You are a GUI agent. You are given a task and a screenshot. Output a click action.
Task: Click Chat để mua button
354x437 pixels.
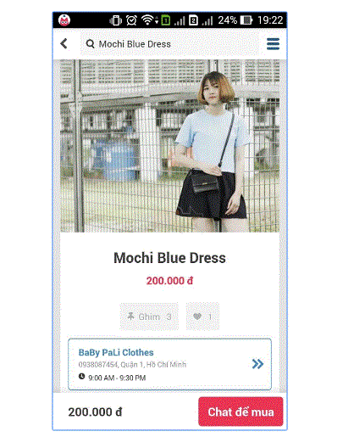click(241, 412)
